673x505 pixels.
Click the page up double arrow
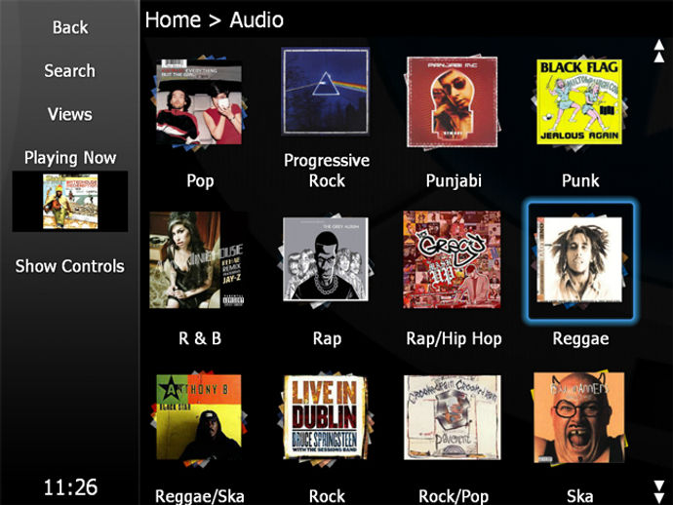click(x=658, y=51)
